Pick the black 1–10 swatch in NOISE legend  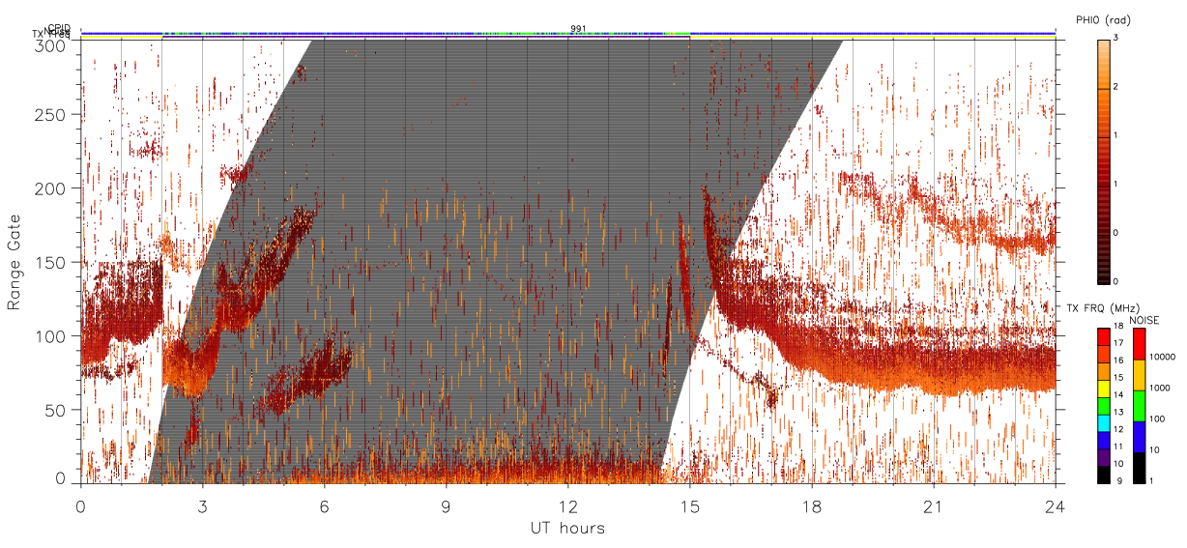(x=1139, y=468)
